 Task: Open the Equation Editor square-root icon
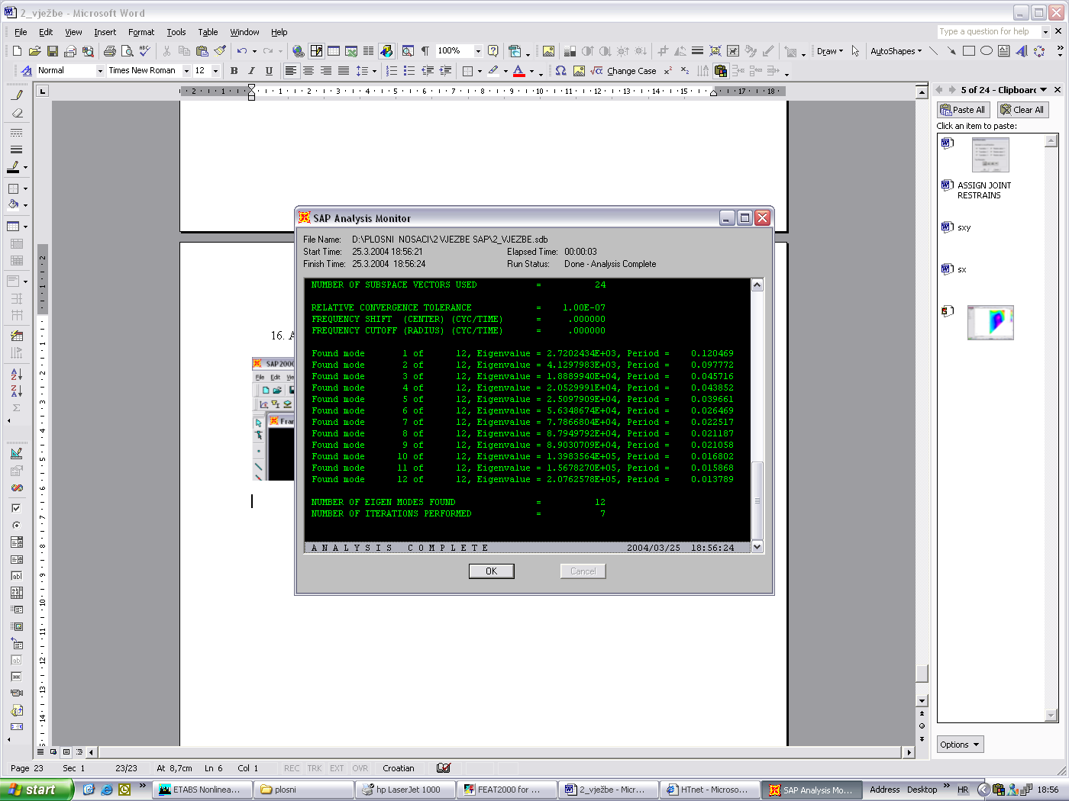click(x=596, y=71)
